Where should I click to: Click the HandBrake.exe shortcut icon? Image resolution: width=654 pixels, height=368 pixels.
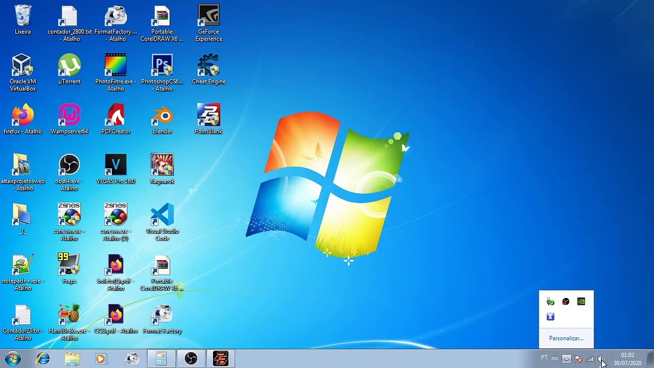(x=69, y=323)
